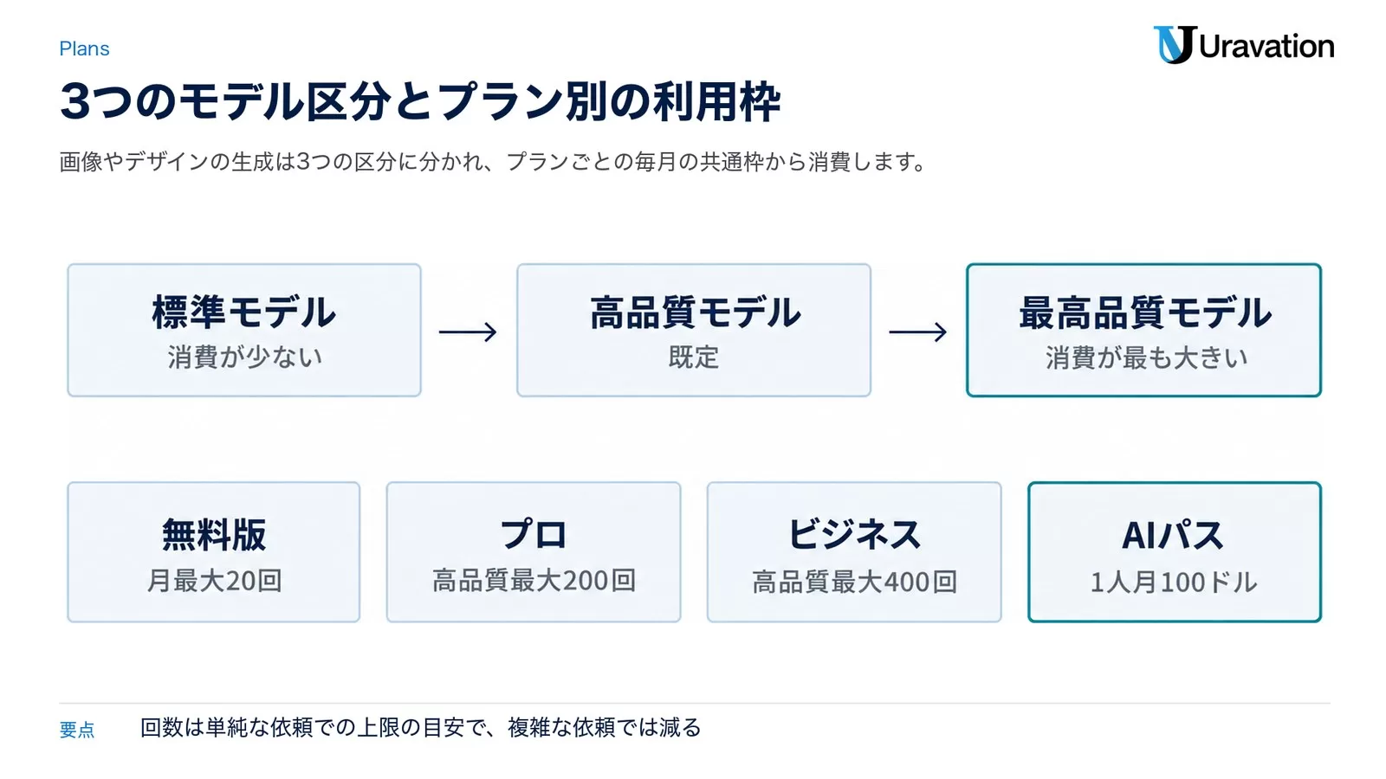
Task: Click the 月最大20回 text
Action: point(215,581)
